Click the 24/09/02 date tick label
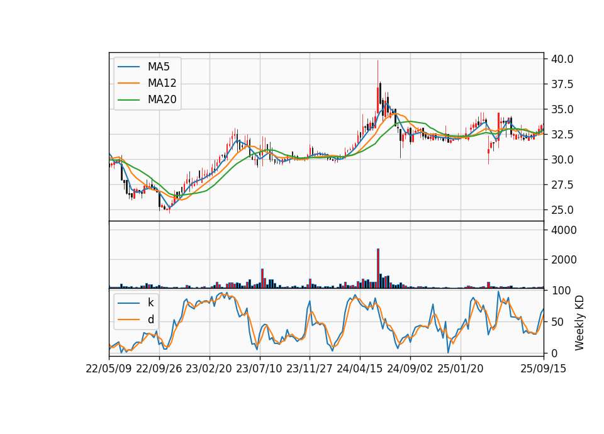 click(x=410, y=369)
